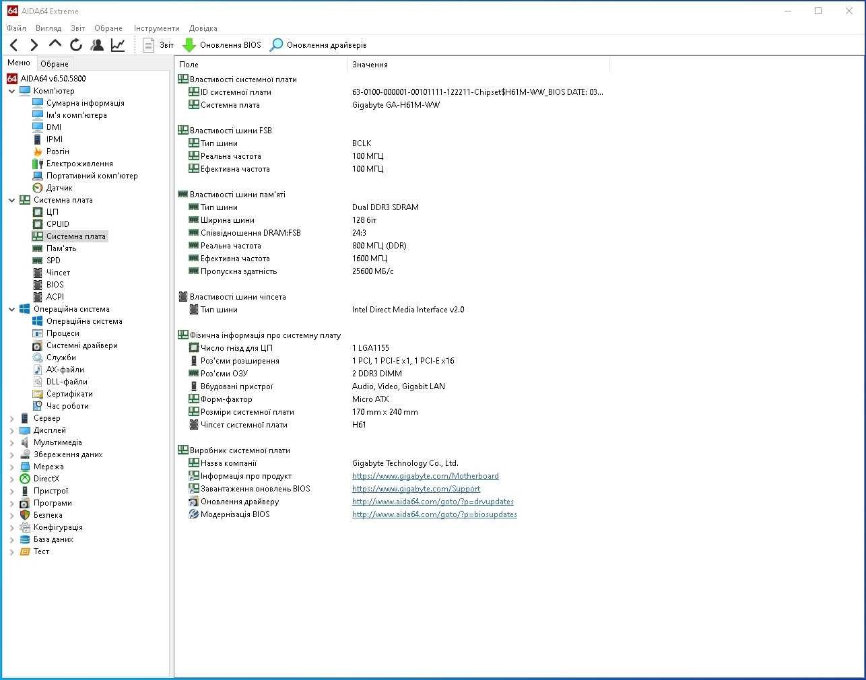This screenshot has height=680, width=866.
Task: Open gigabyte.com/Support link
Action: pos(416,489)
